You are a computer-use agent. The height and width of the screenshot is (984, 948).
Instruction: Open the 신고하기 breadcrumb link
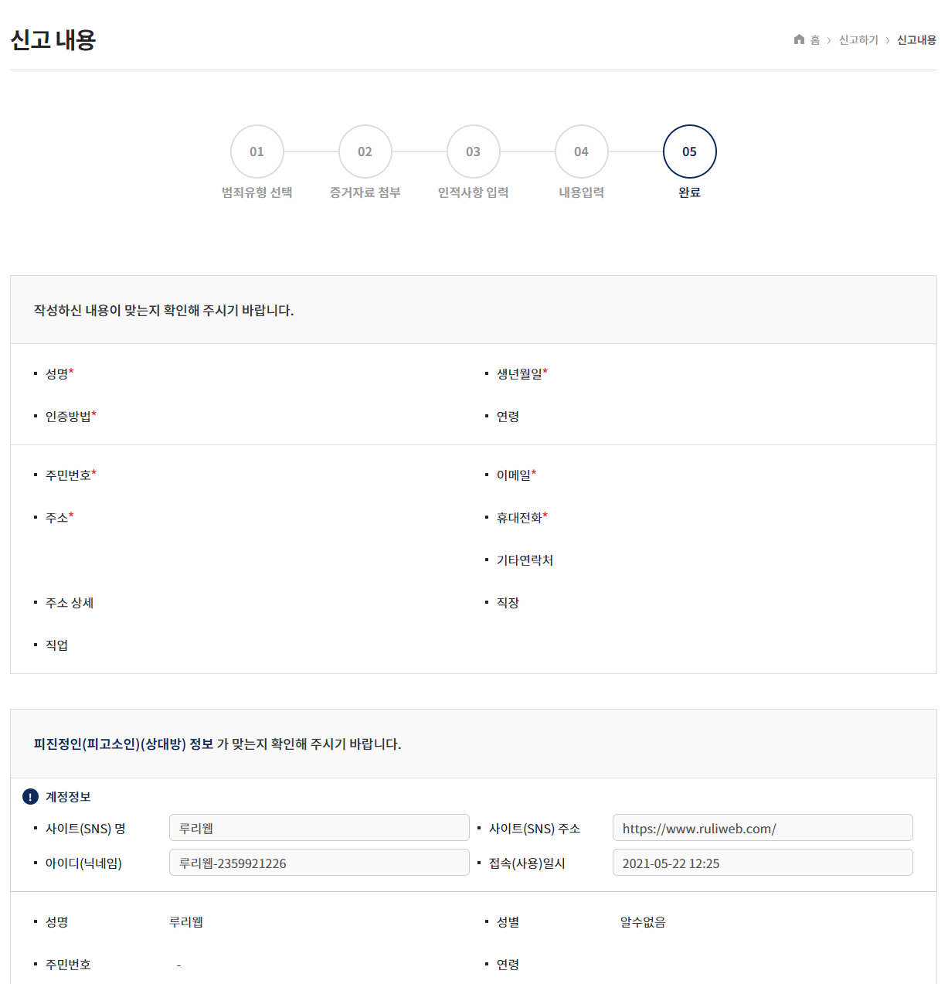(x=858, y=39)
